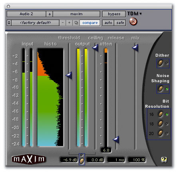Image resolution: width=177 pixels, height=172 pixels.
Task: Click the release slider handle
Action: coord(116,140)
